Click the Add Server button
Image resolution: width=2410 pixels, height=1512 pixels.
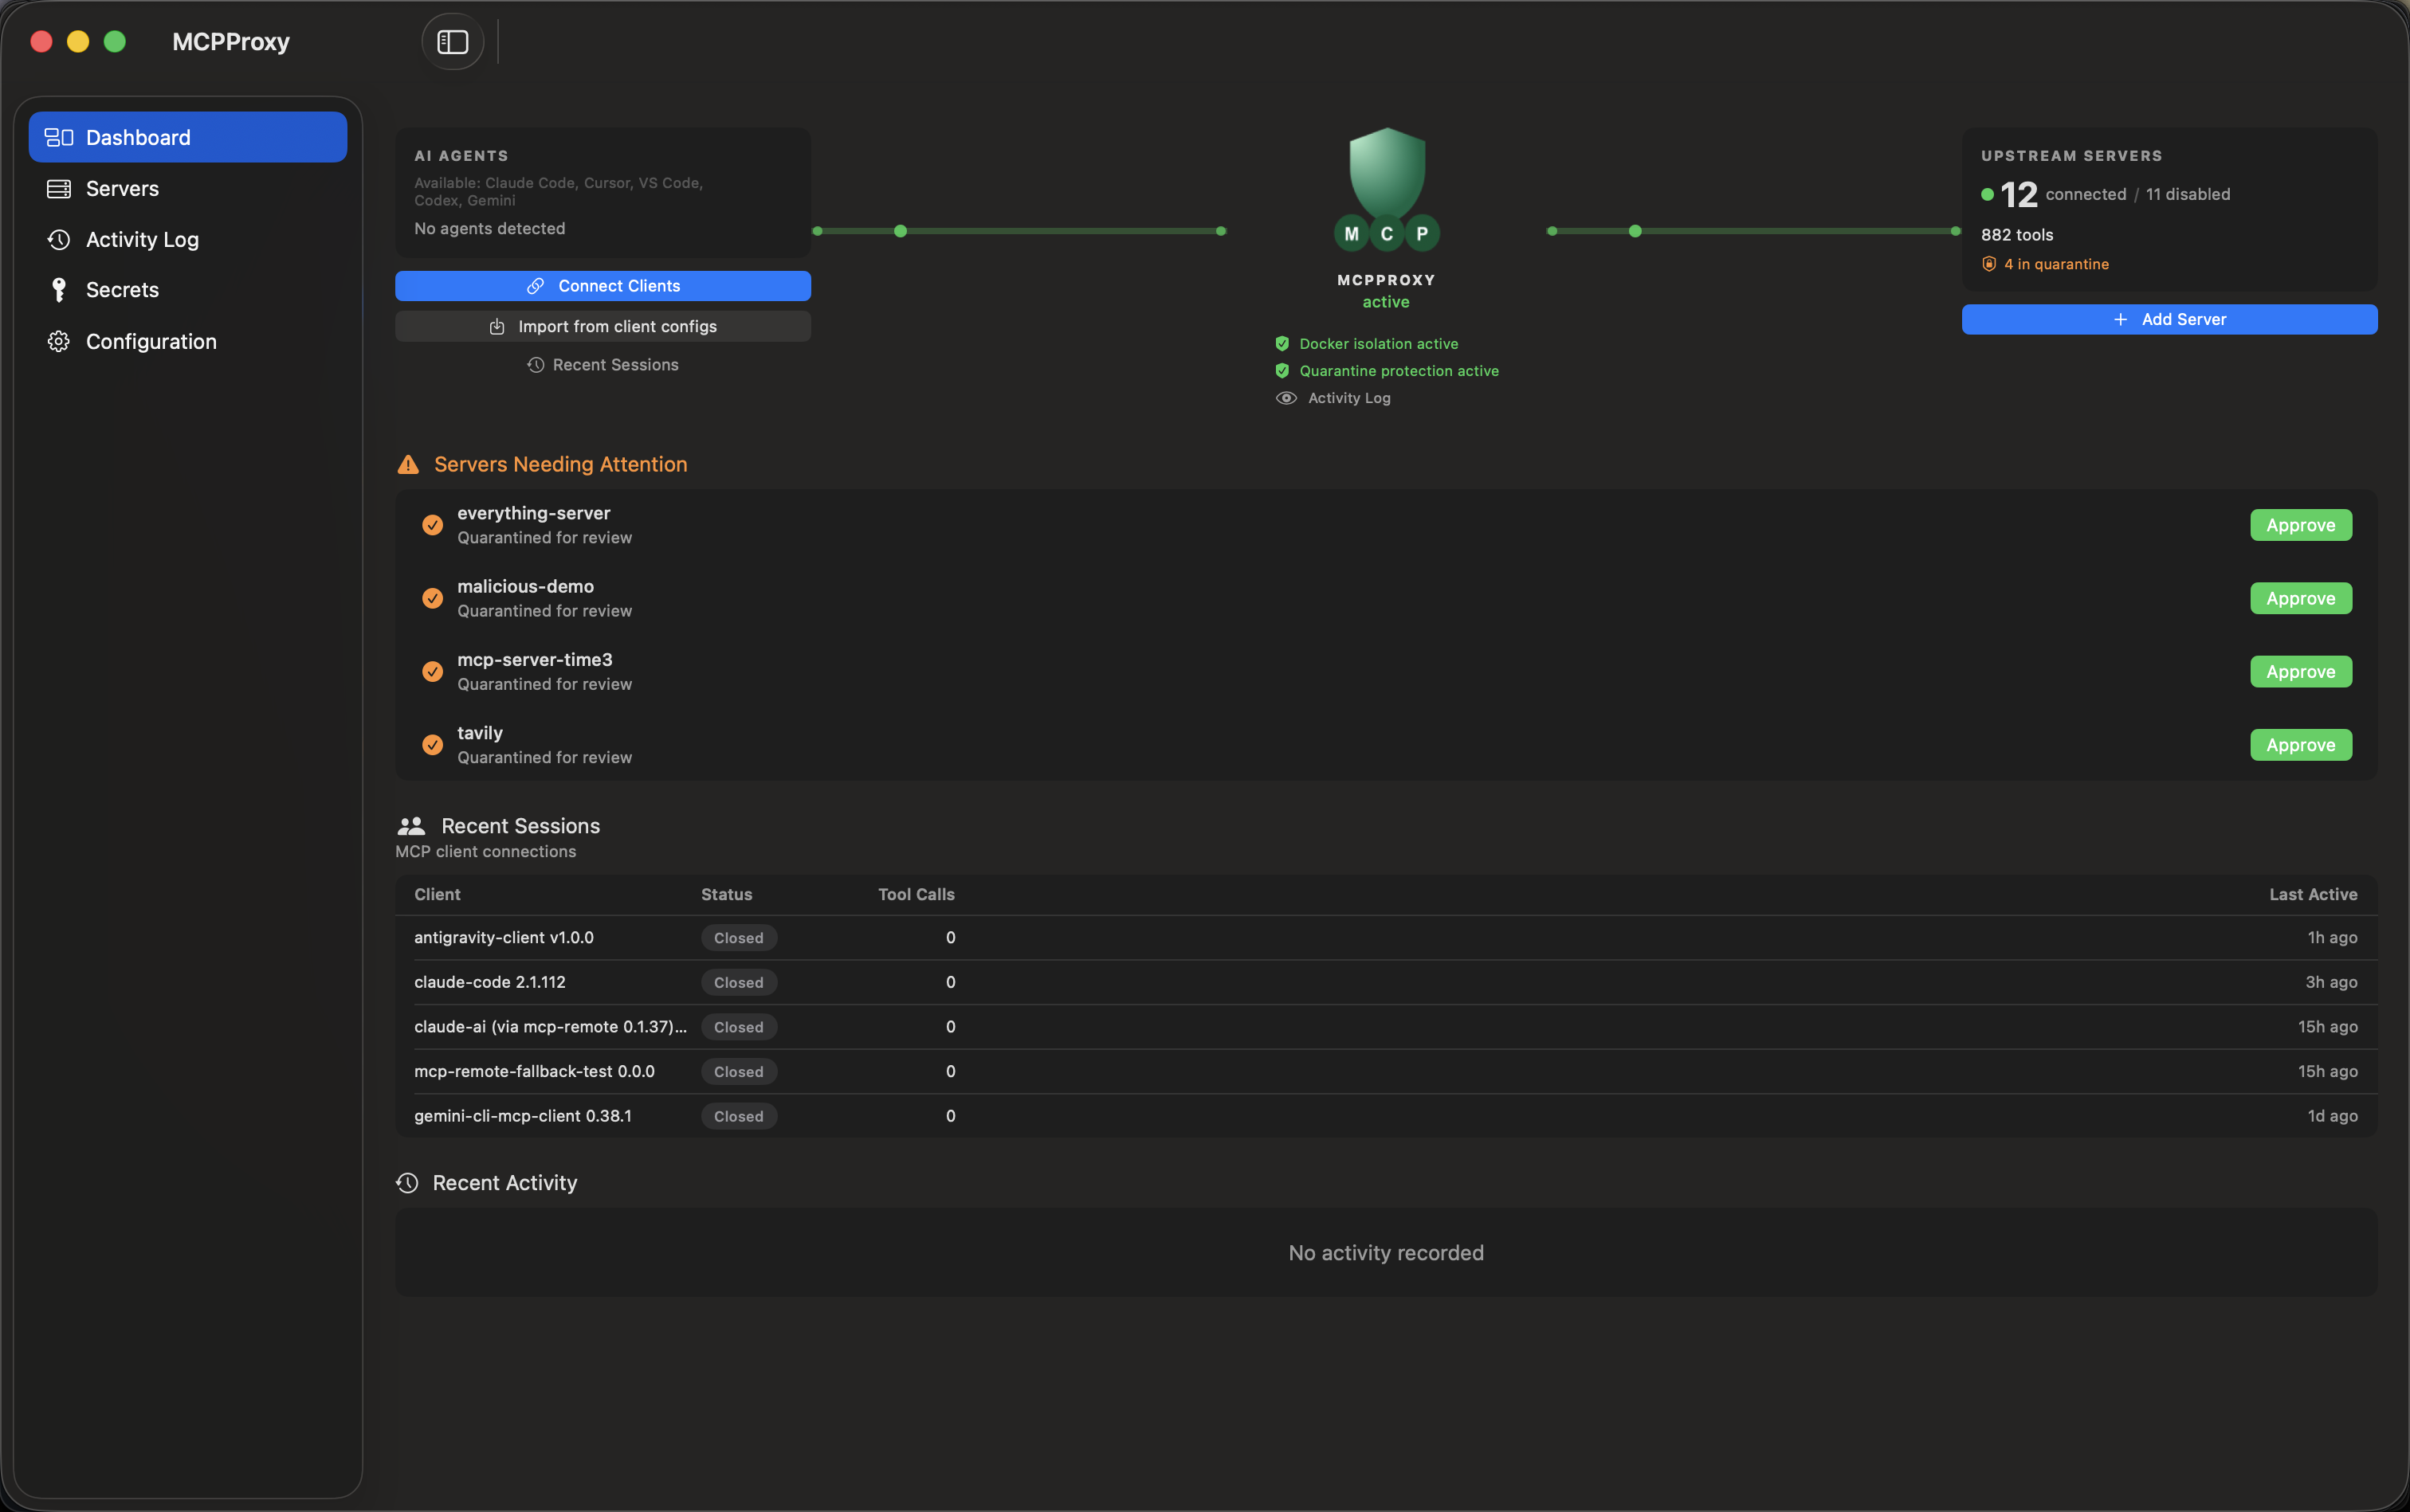pos(2169,319)
